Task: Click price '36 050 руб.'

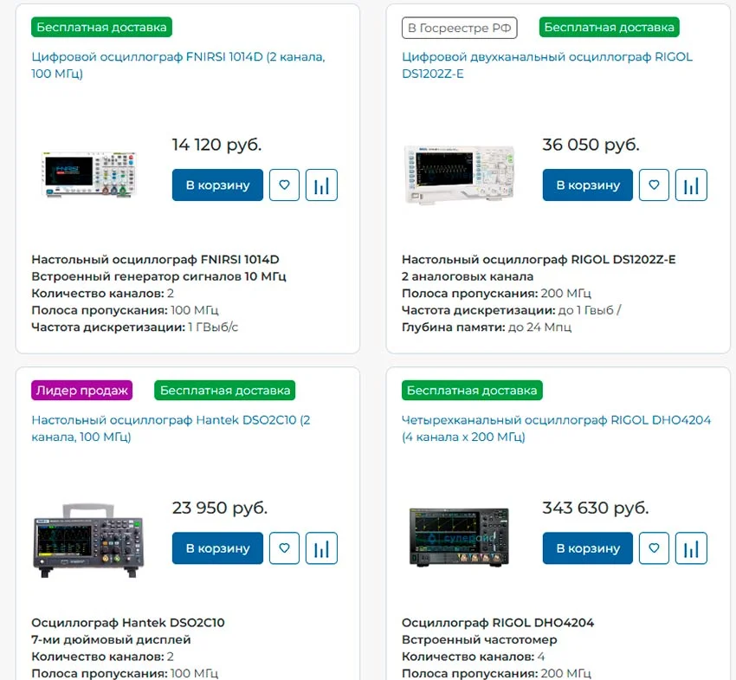Action: pyautogui.click(x=591, y=145)
